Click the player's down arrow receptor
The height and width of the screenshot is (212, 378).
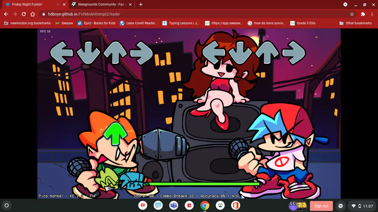pyautogui.click(x=241, y=53)
